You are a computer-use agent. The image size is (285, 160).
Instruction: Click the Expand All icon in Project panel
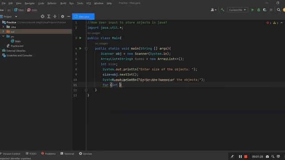[x=49, y=16]
